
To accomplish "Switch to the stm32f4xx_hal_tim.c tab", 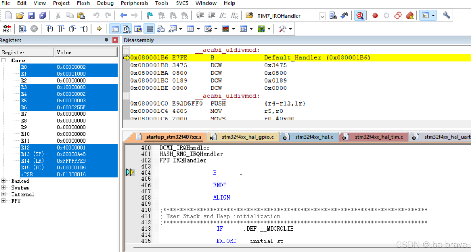I will (x=373, y=137).
